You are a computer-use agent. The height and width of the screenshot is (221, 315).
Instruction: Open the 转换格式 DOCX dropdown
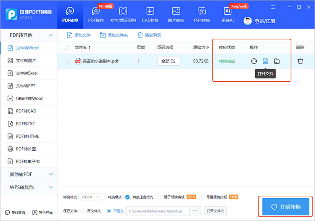coord(91,197)
